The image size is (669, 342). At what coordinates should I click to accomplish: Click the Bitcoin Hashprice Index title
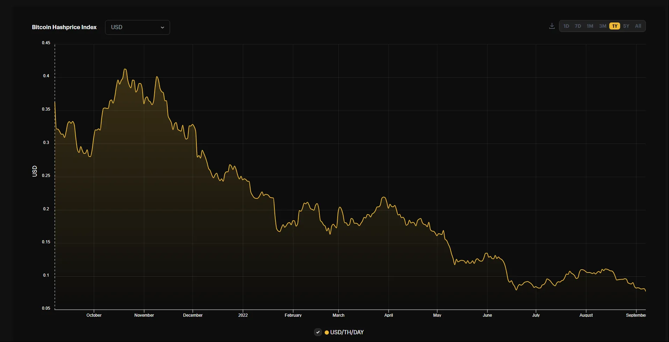64,27
